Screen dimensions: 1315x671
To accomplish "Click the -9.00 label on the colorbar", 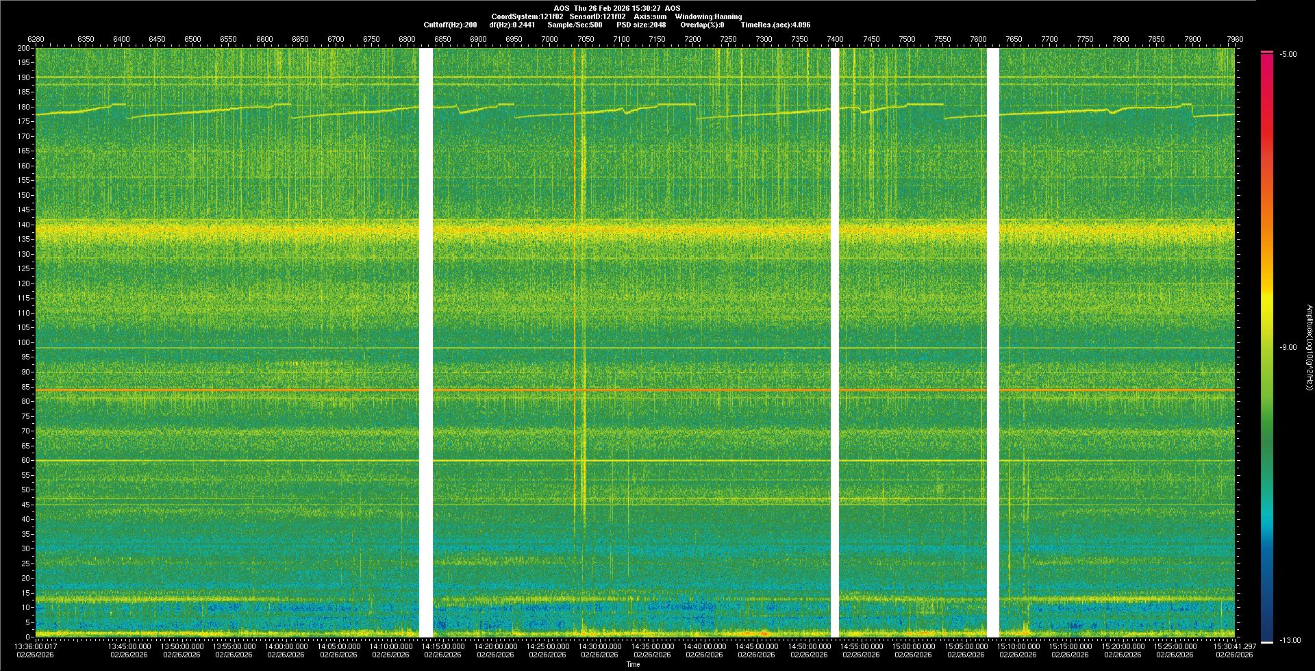I will click(x=1288, y=348).
